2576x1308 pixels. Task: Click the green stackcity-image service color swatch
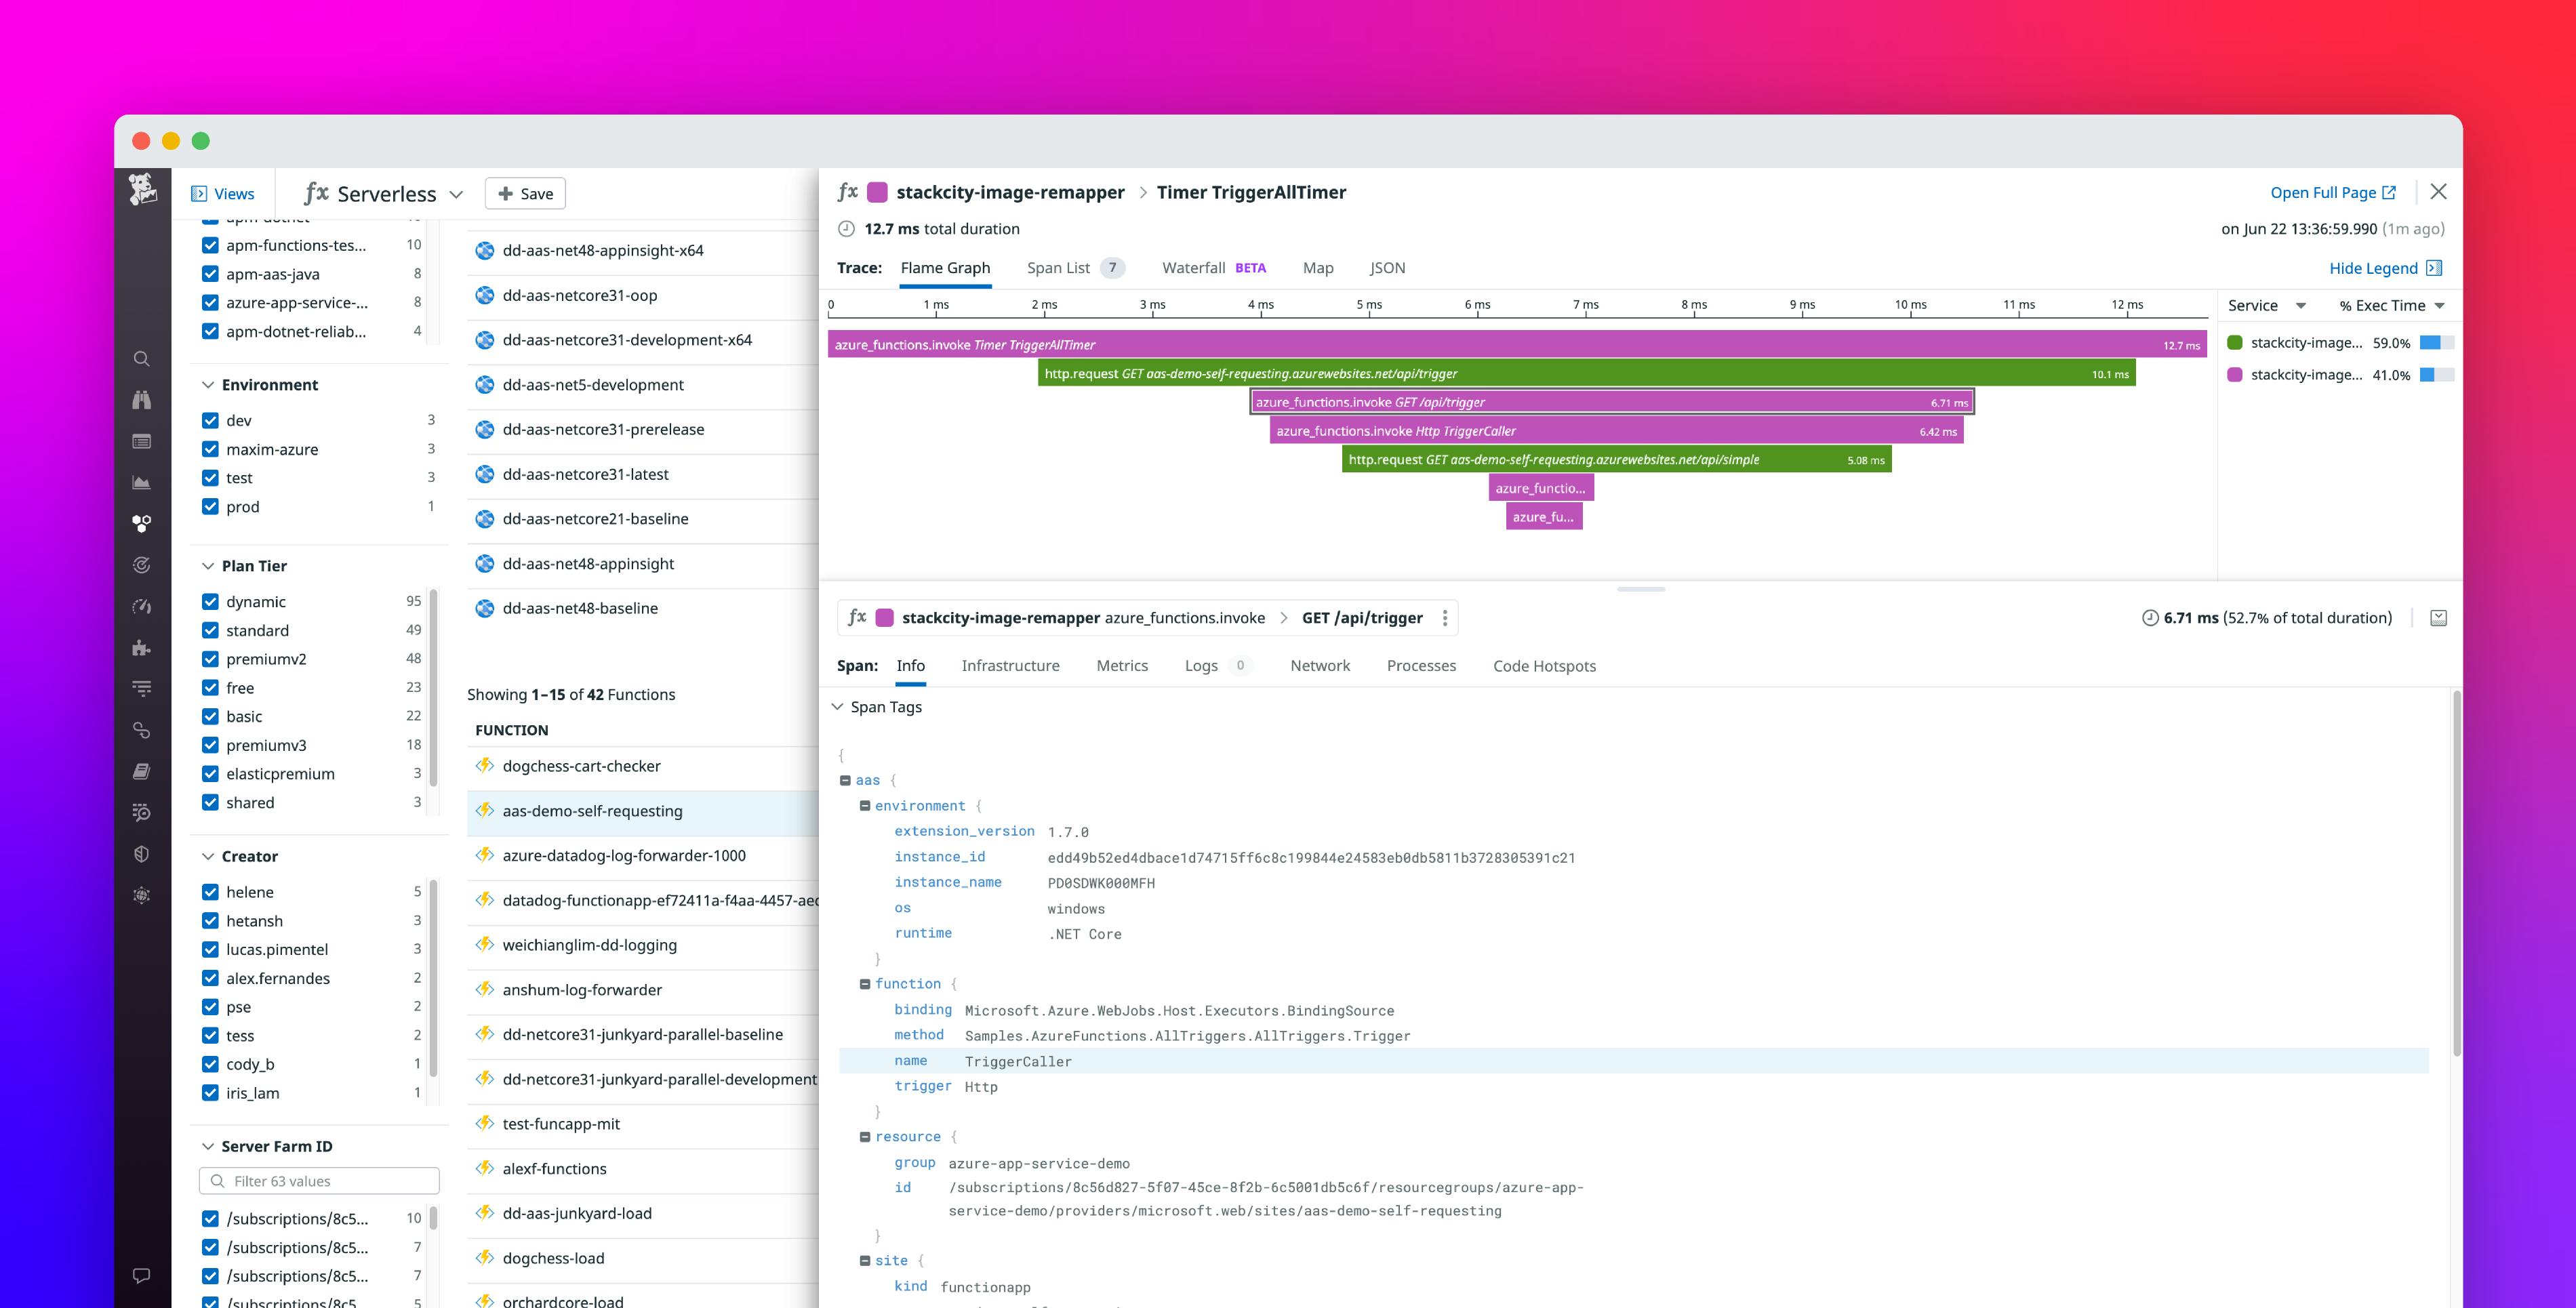pyautogui.click(x=2235, y=342)
